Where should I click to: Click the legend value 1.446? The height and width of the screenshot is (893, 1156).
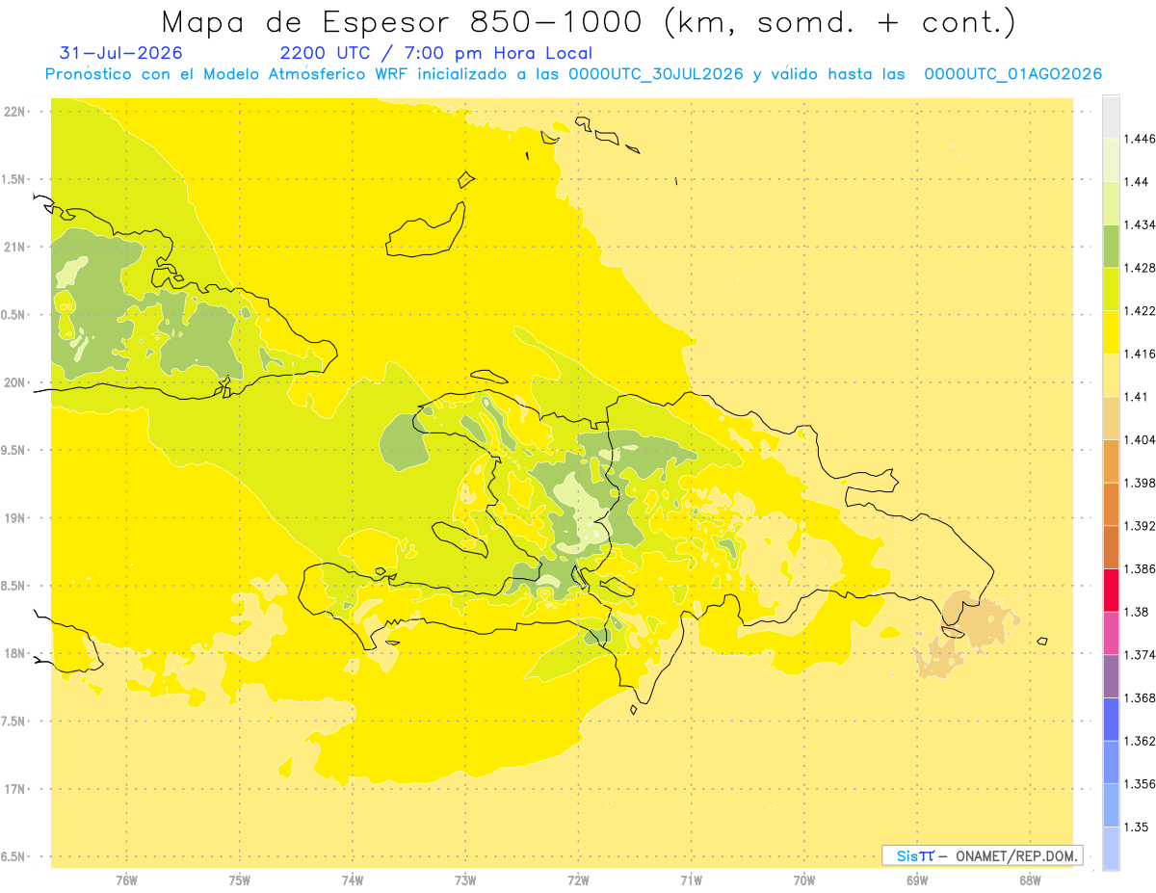tap(1140, 139)
